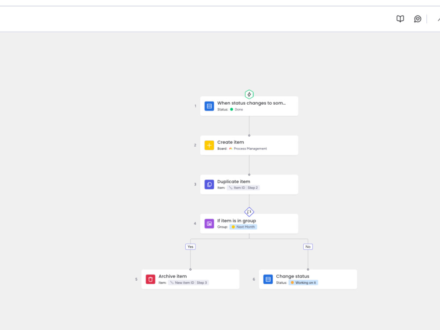Click the red Archive item trash icon
The image size is (440, 330).
point(150,279)
